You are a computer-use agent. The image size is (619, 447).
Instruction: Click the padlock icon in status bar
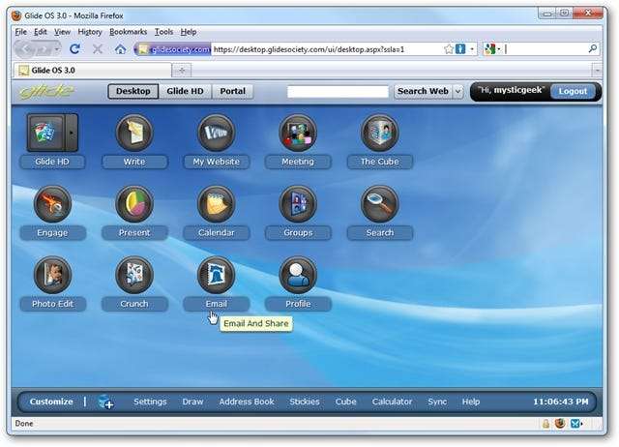click(x=545, y=424)
